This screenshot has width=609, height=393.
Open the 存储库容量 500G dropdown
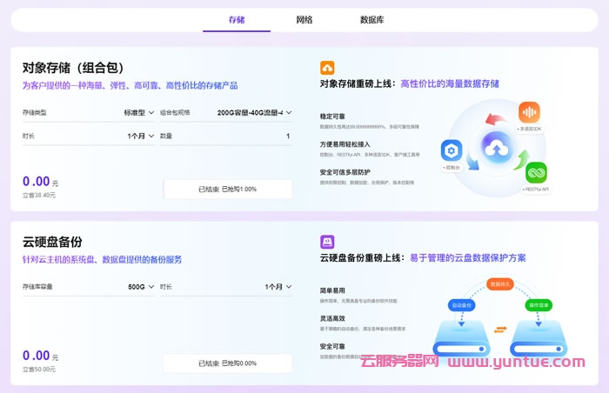pyautogui.click(x=140, y=287)
